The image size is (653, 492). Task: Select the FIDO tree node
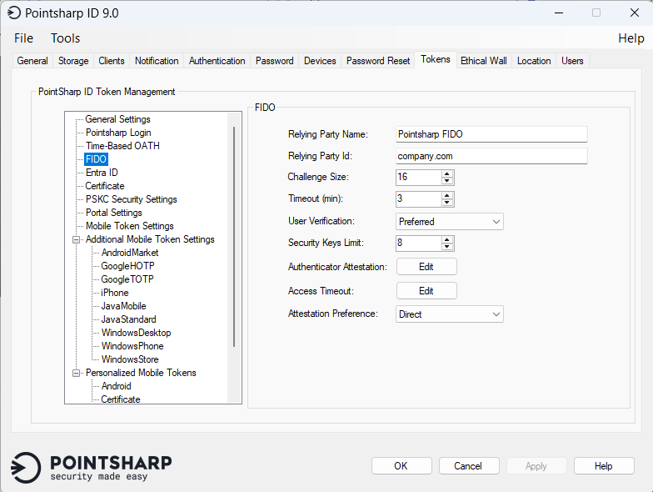[x=97, y=159]
